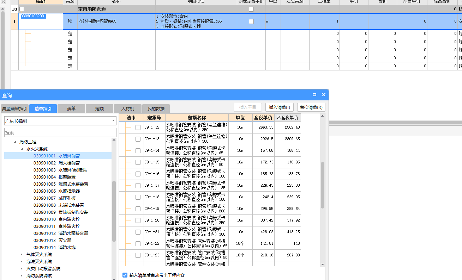Check quota C9-1-18 checkbox
This screenshot has width=462, height=280.
pyautogui.click(x=138, y=197)
